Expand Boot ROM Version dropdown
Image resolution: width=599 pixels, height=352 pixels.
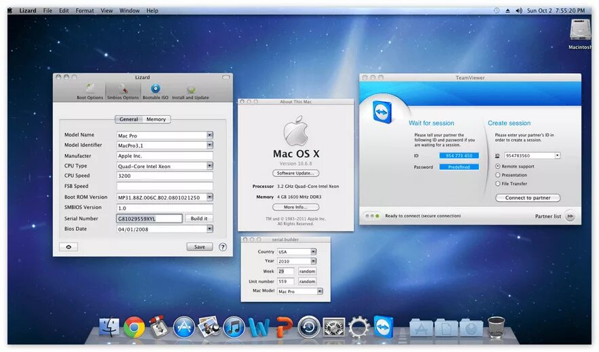pos(210,197)
